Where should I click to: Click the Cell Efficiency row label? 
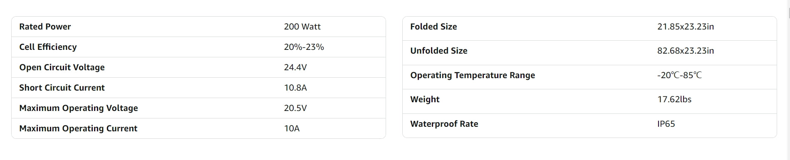click(x=48, y=47)
